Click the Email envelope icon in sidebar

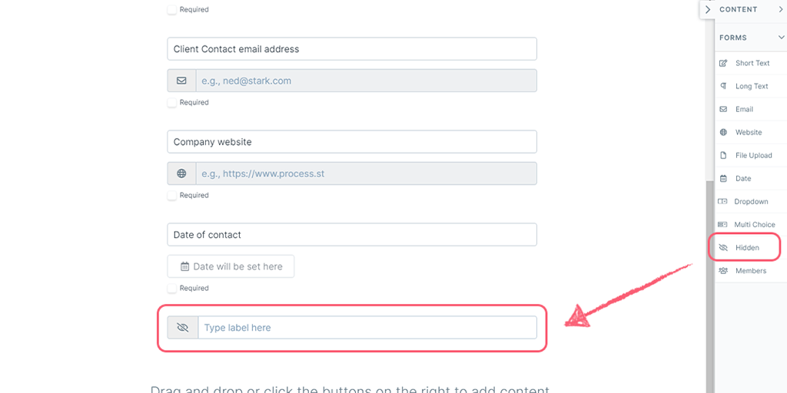point(723,109)
